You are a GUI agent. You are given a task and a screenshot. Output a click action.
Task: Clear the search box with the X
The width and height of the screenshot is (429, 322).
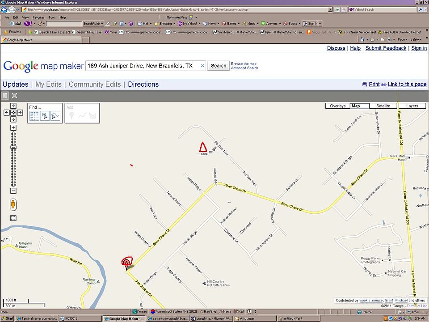coord(202,66)
